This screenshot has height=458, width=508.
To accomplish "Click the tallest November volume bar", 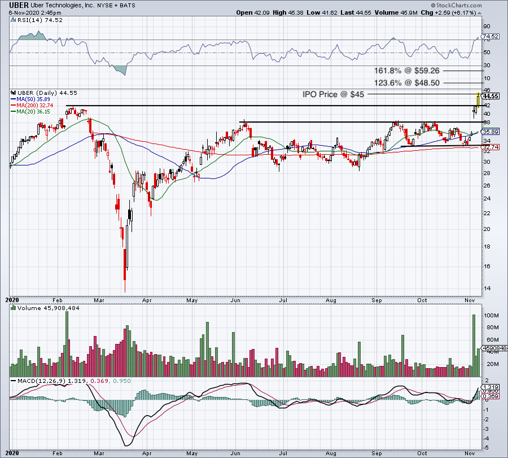I will point(474,346).
